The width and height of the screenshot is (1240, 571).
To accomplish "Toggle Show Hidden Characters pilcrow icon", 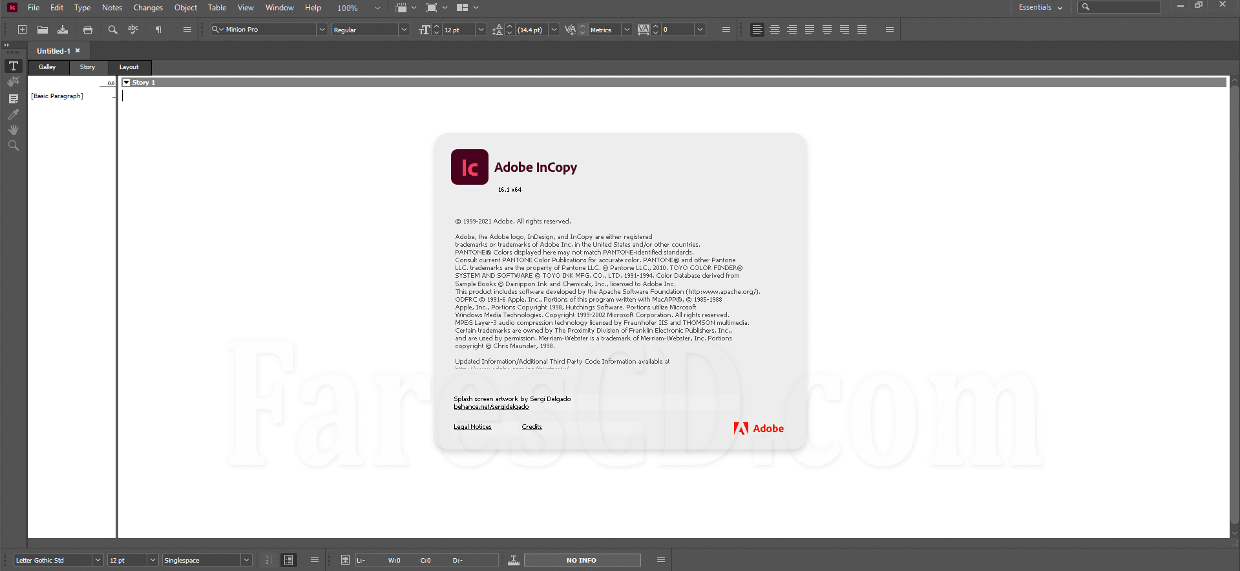I will coord(158,30).
